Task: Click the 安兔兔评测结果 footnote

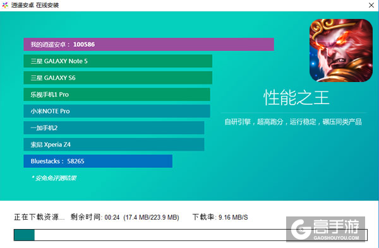Action: click(x=54, y=178)
